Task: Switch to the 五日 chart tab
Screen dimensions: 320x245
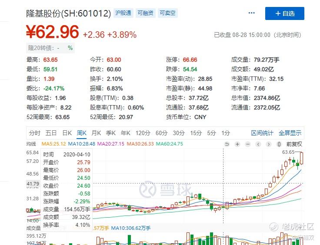Action: (51, 133)
